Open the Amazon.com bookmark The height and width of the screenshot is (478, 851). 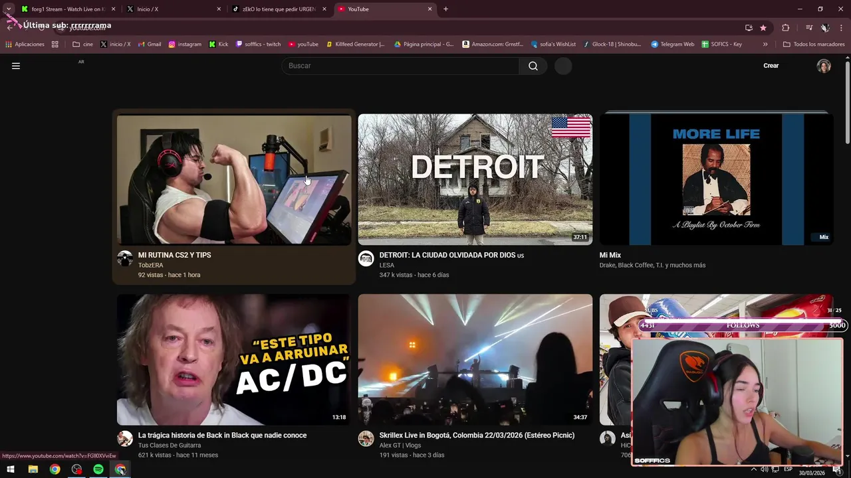493,44
